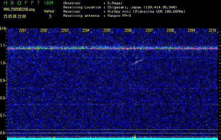The height and width of the screenshot is (140, 221).
Task: Click the tallest yellow spike in bottom power bar
Action: [135, 137]
